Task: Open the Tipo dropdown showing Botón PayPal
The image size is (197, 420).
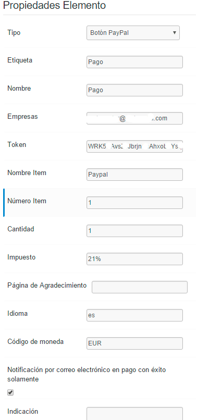Action: click(133, 33)
